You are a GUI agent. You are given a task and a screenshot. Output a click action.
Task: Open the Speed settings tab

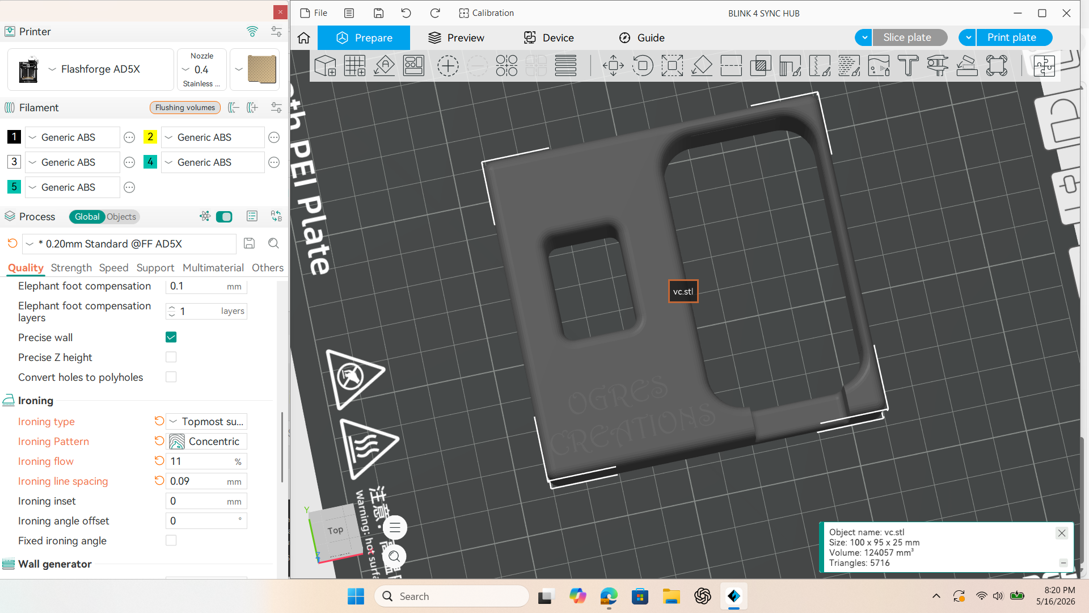pyautogui.click(x=114, y=268)
